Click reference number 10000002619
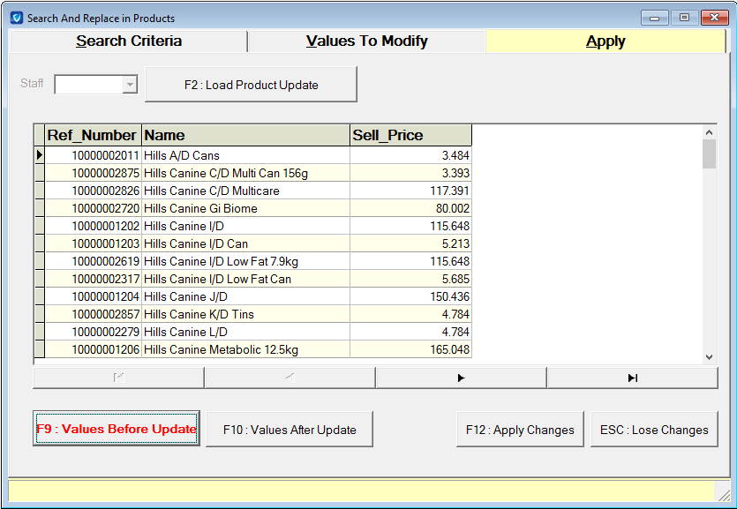Image resolution: width=737 pixels, height=509 pixels. point(93,261)
